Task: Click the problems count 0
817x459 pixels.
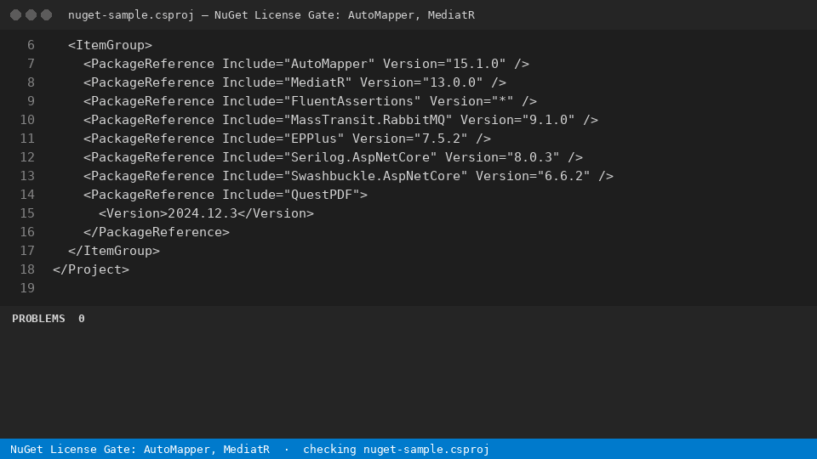Action: 82,319
